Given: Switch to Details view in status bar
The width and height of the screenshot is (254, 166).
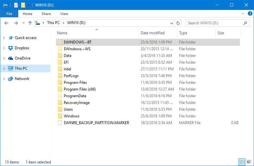Looking at the screenshot, I should [242, 162].
